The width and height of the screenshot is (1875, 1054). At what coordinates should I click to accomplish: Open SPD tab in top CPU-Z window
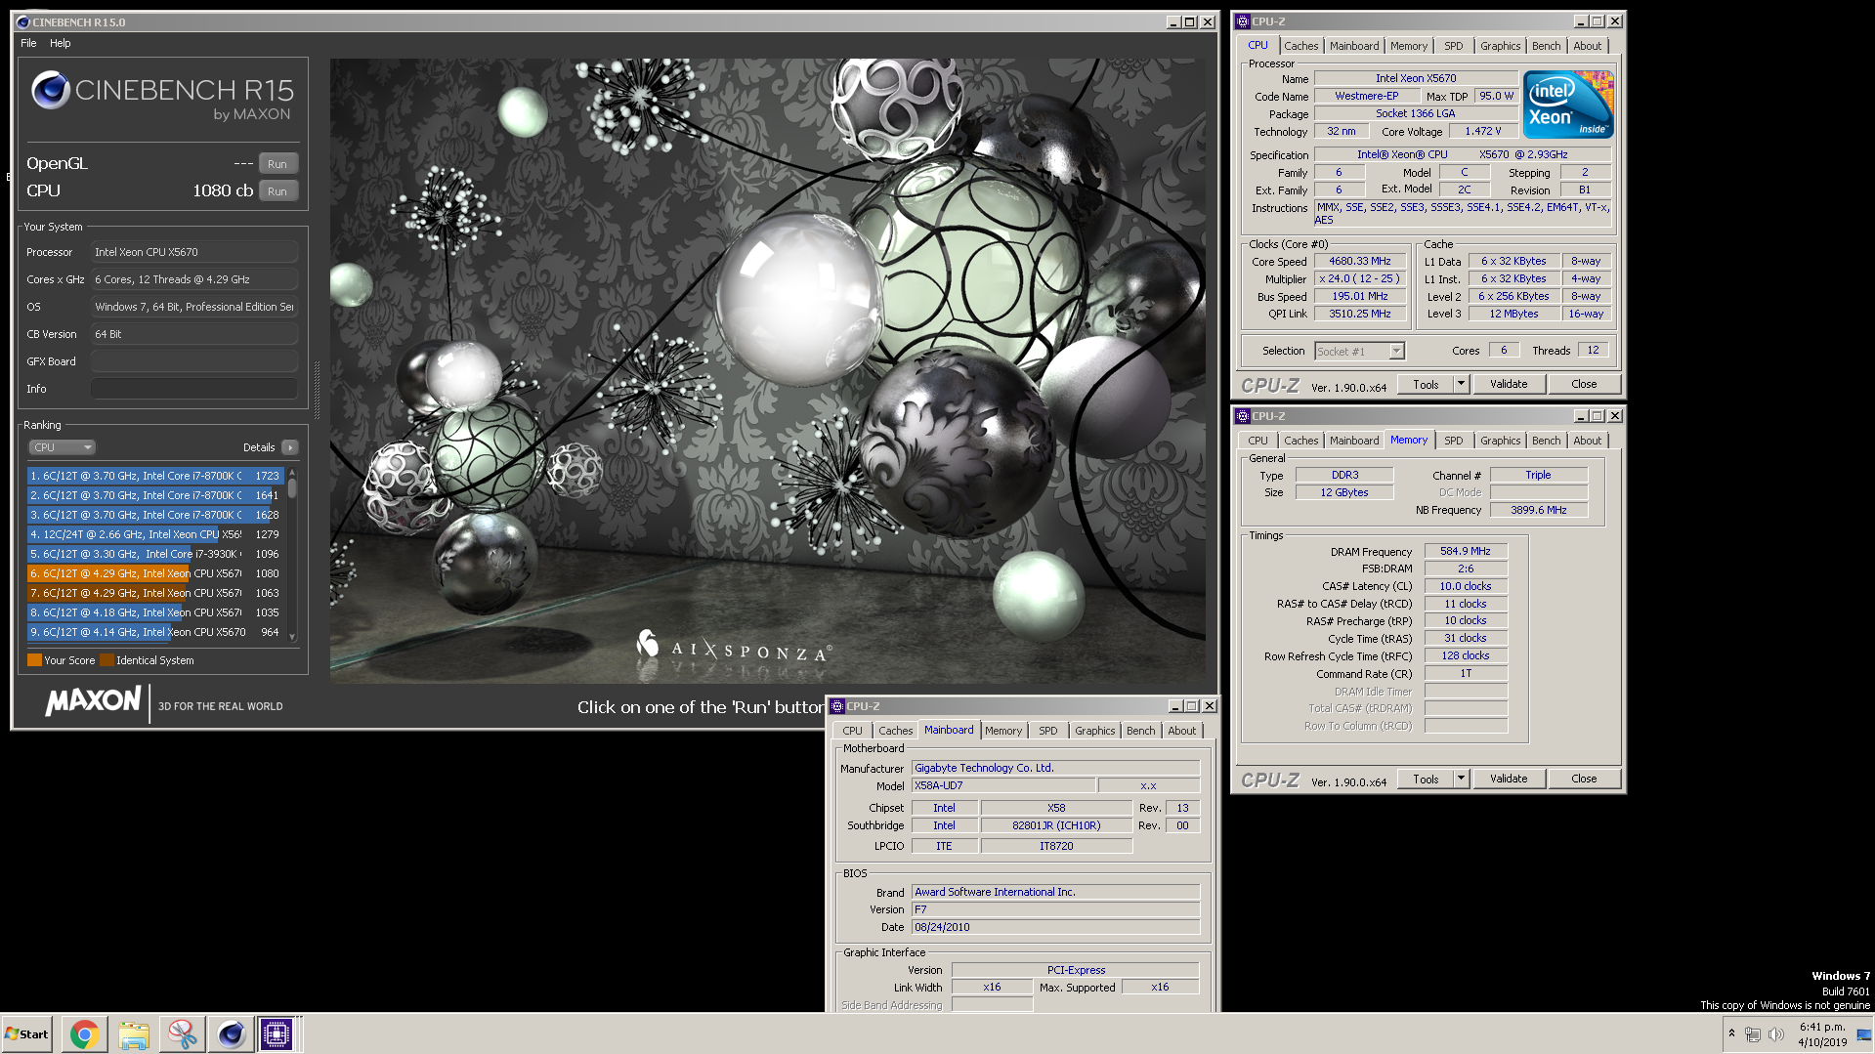tap(1453, 46)
